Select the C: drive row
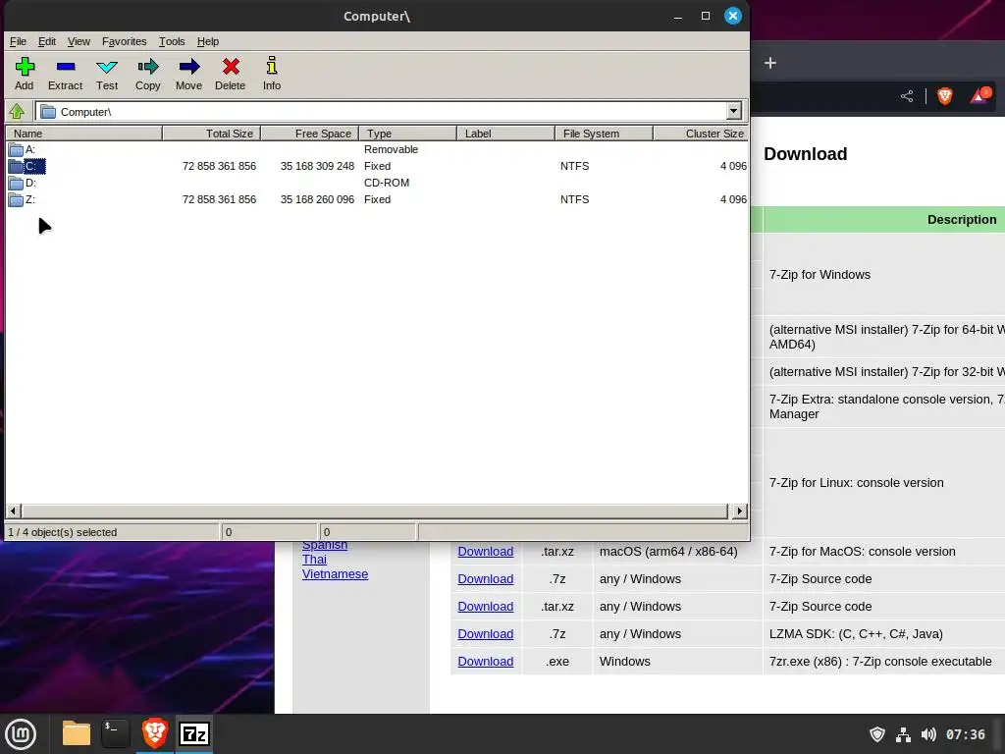The height and width of the screenshot is (754, 1005). click(377, 166)
